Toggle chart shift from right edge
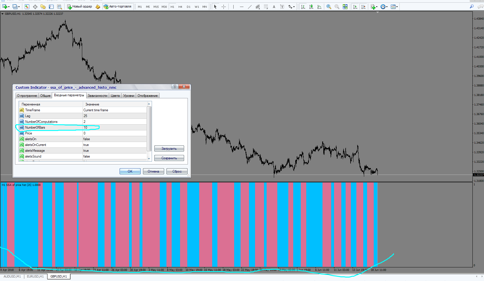484x281 pixels. point(363,7)
